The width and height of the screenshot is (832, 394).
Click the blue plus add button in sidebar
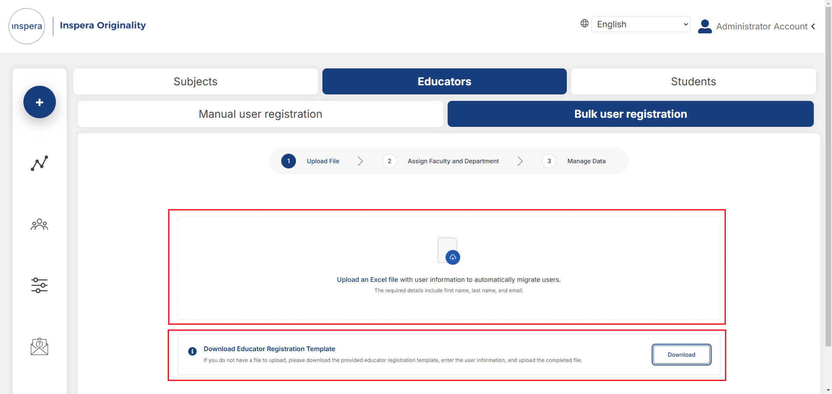click(39, 102)
